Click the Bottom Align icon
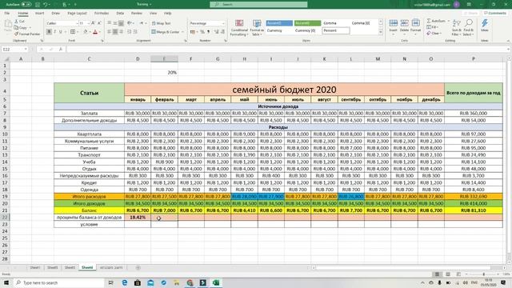Screen dimensions: 512x288 [121, 23]
